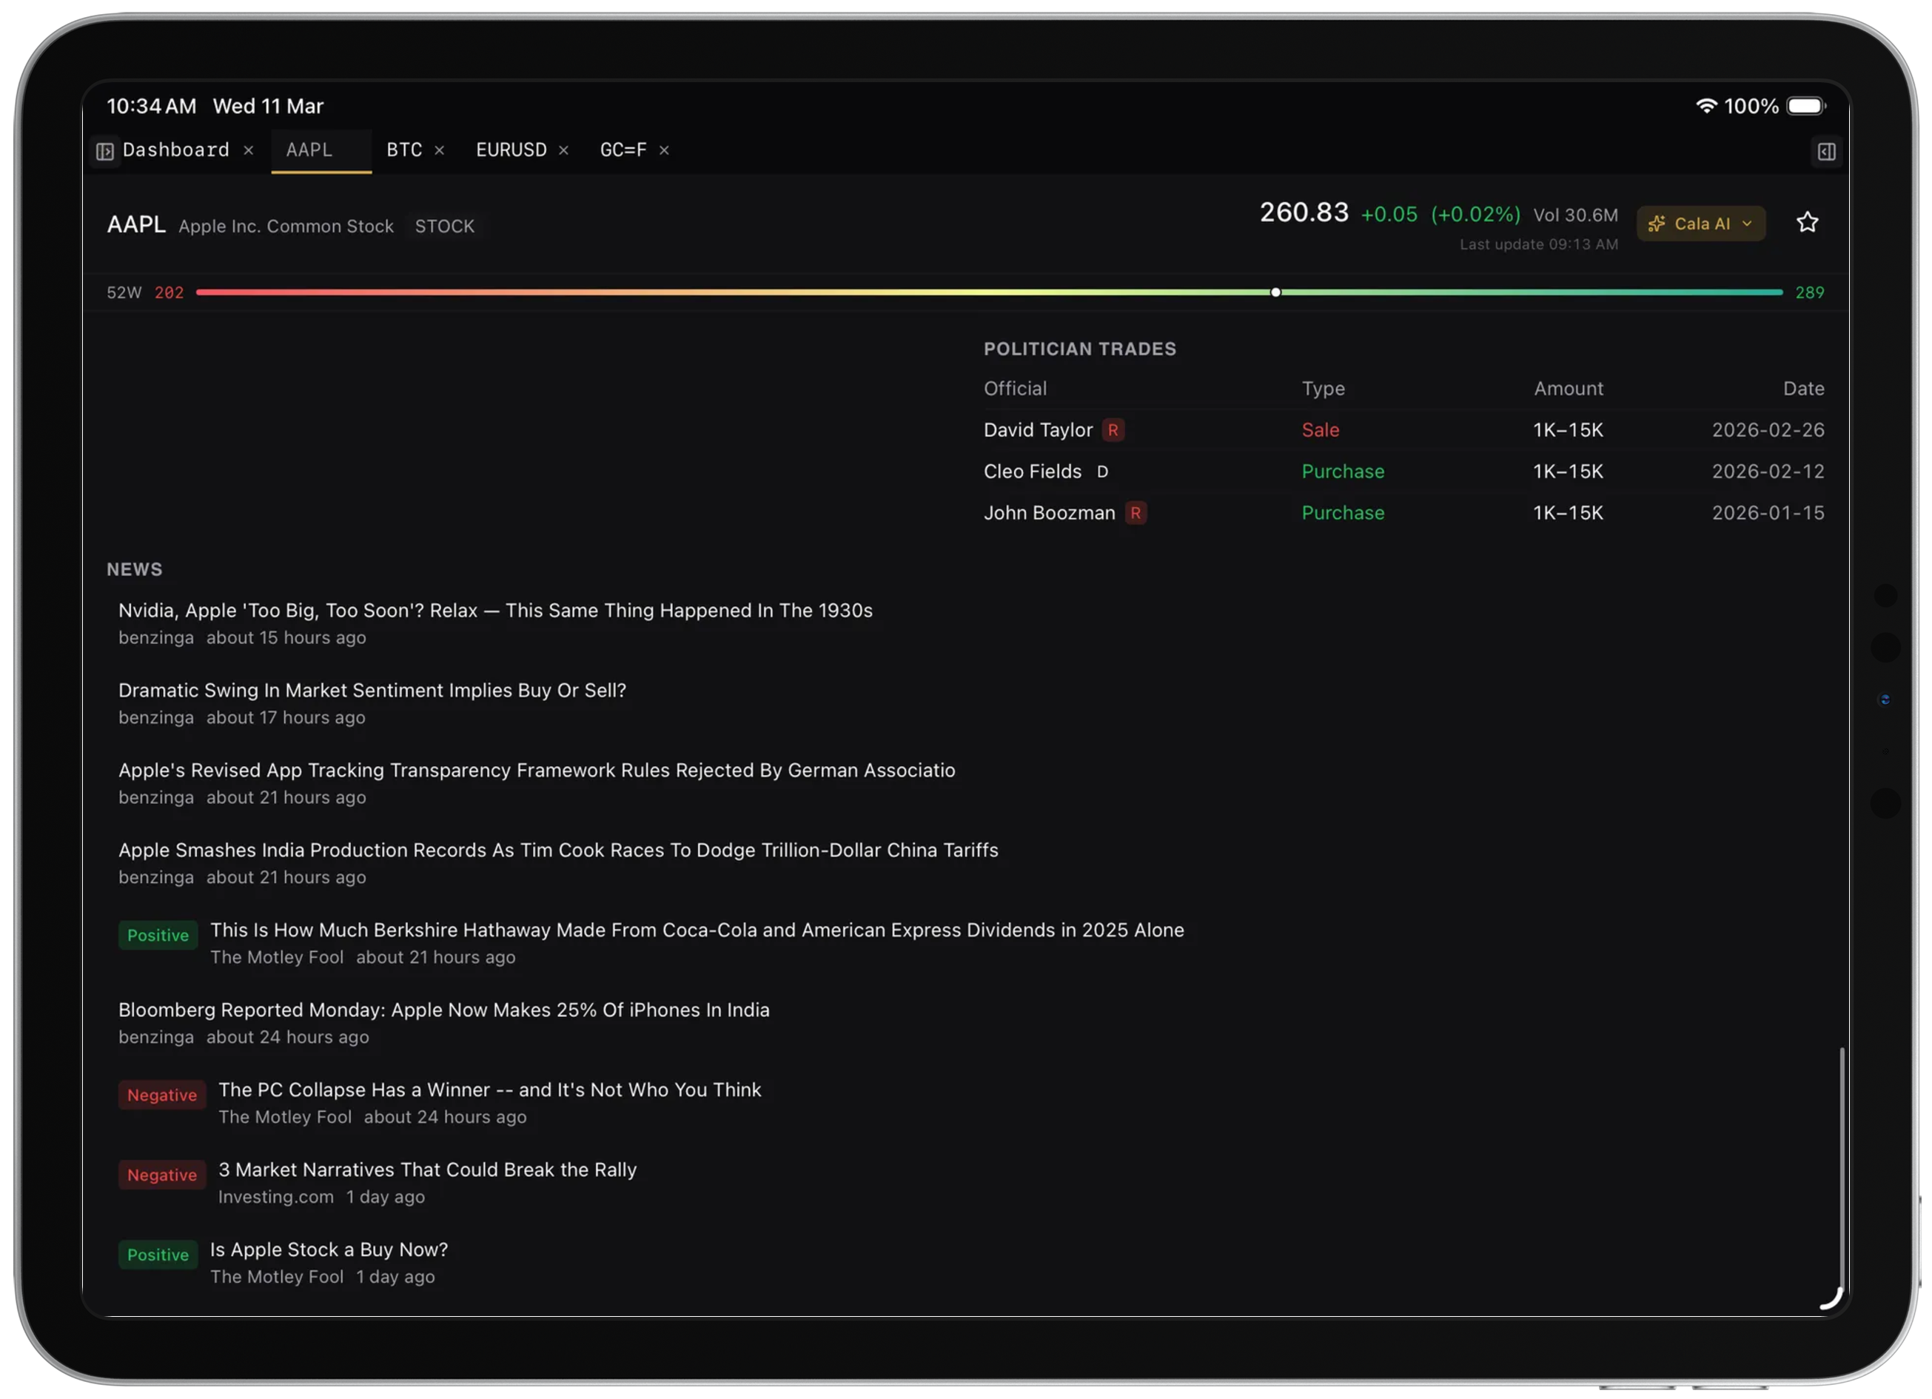
Task: Click the Positive badge on Berkshire Hathaway article
Action: tap(158, 935)
